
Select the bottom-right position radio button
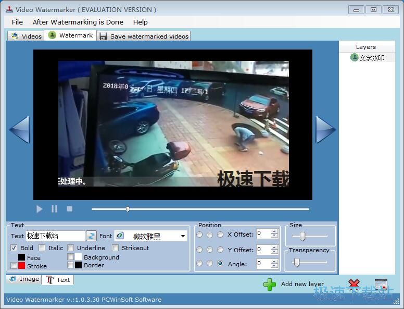(x=220, y=263)
